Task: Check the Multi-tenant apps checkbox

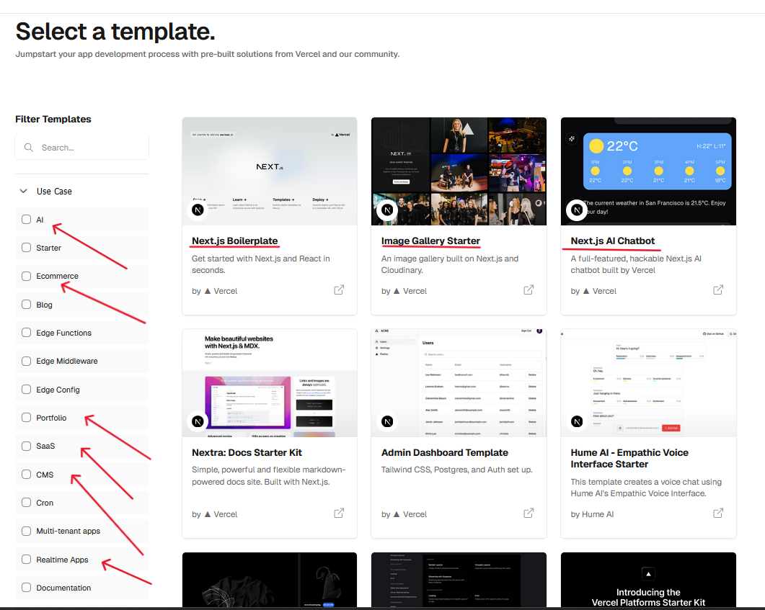Action: pyautogui.click(x=27, y=531)
